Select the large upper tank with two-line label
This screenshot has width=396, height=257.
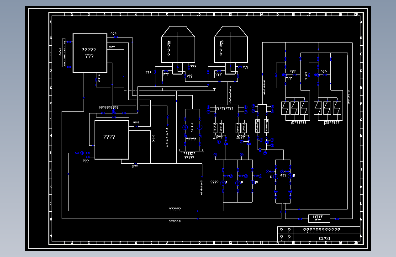pyautogui.click(x=90, y=53)
